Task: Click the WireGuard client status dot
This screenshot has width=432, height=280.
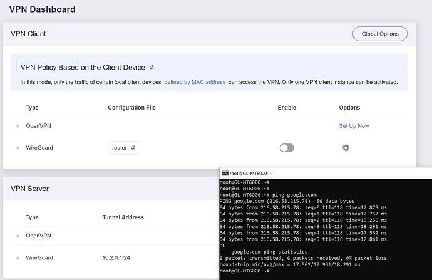Action: click(18, 148)
